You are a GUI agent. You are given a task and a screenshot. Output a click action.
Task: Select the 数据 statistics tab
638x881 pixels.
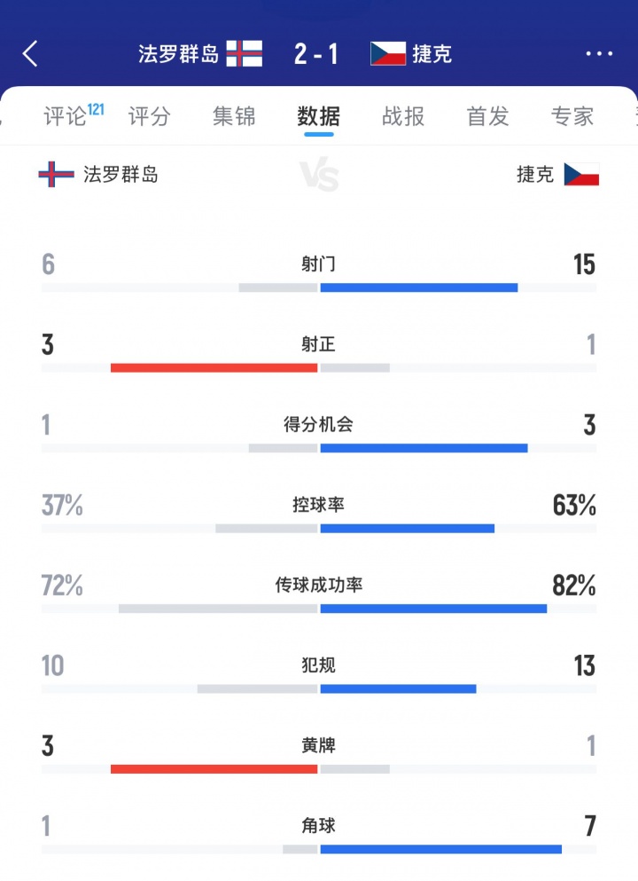(319, 116)
